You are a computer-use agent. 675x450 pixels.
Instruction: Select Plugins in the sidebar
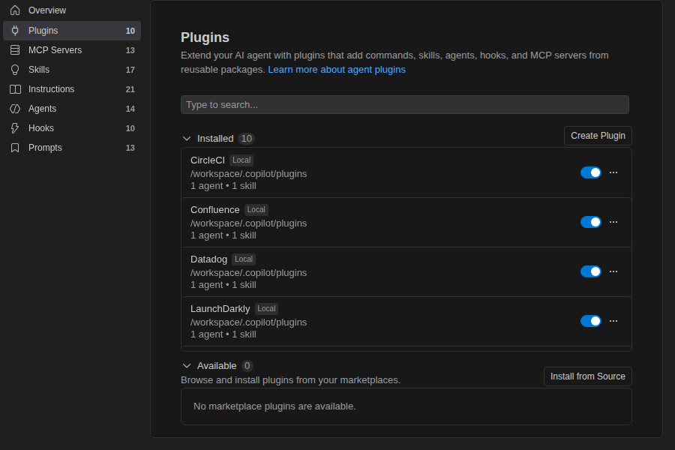tap(72, 31)
